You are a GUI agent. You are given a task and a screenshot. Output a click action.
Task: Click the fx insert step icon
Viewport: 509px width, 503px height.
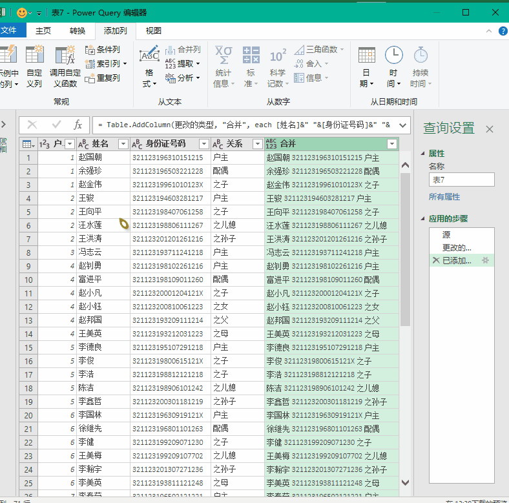[x=78, y=125]
